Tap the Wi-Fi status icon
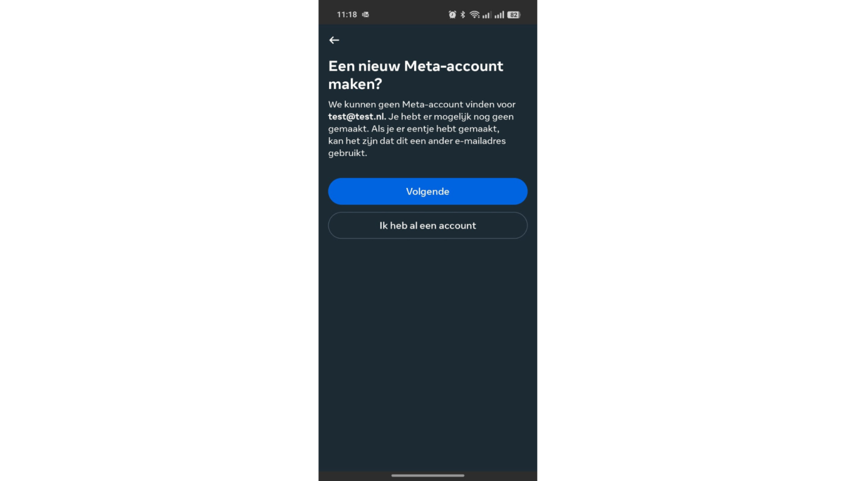856x481 pixels. click(x=474, y=14)
